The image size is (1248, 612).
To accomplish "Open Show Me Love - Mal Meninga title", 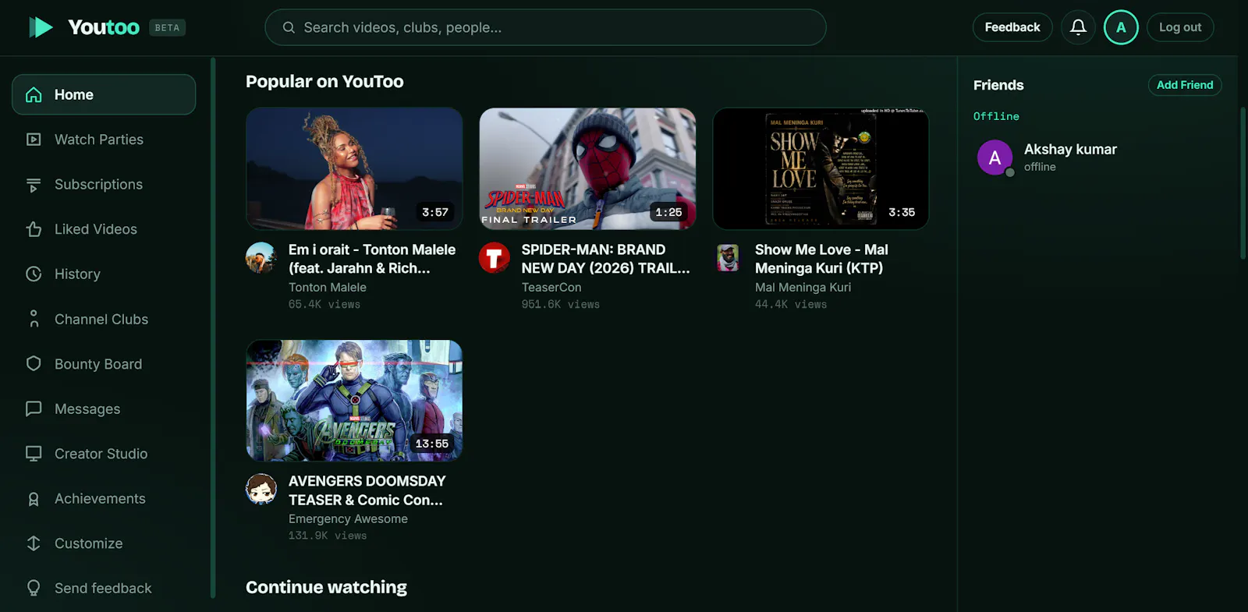I will point(821,259).
